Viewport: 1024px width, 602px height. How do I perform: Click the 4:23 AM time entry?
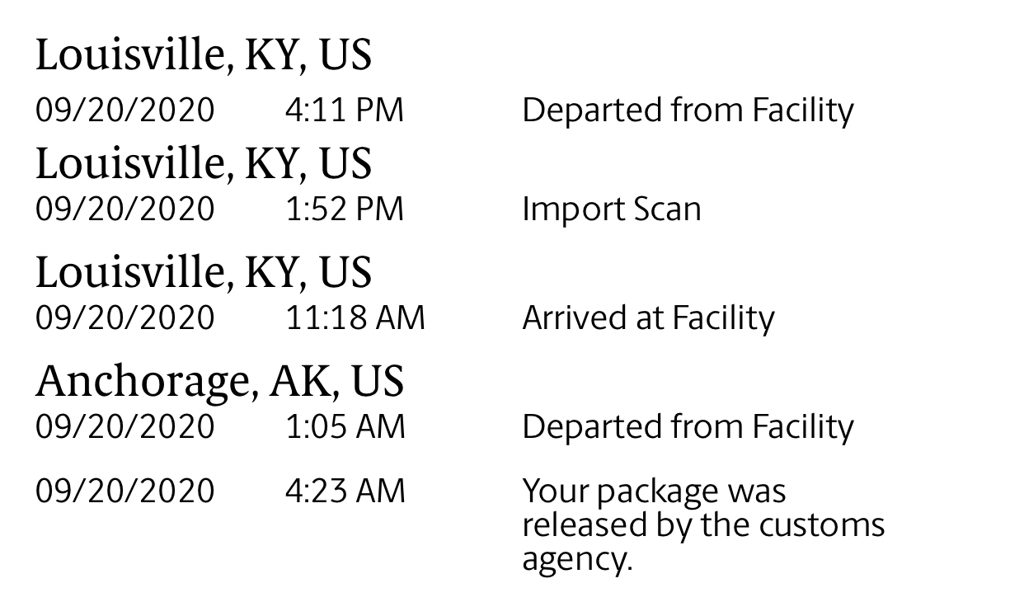tap(345, 491)
